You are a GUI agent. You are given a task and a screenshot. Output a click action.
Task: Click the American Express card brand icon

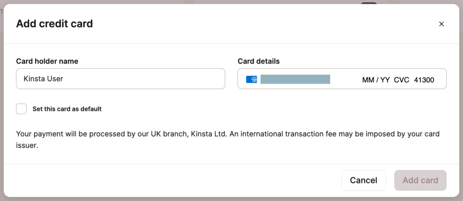[x=251, y=79]
